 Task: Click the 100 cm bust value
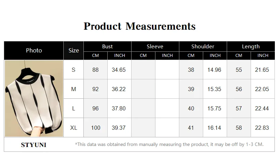(96, 128)
